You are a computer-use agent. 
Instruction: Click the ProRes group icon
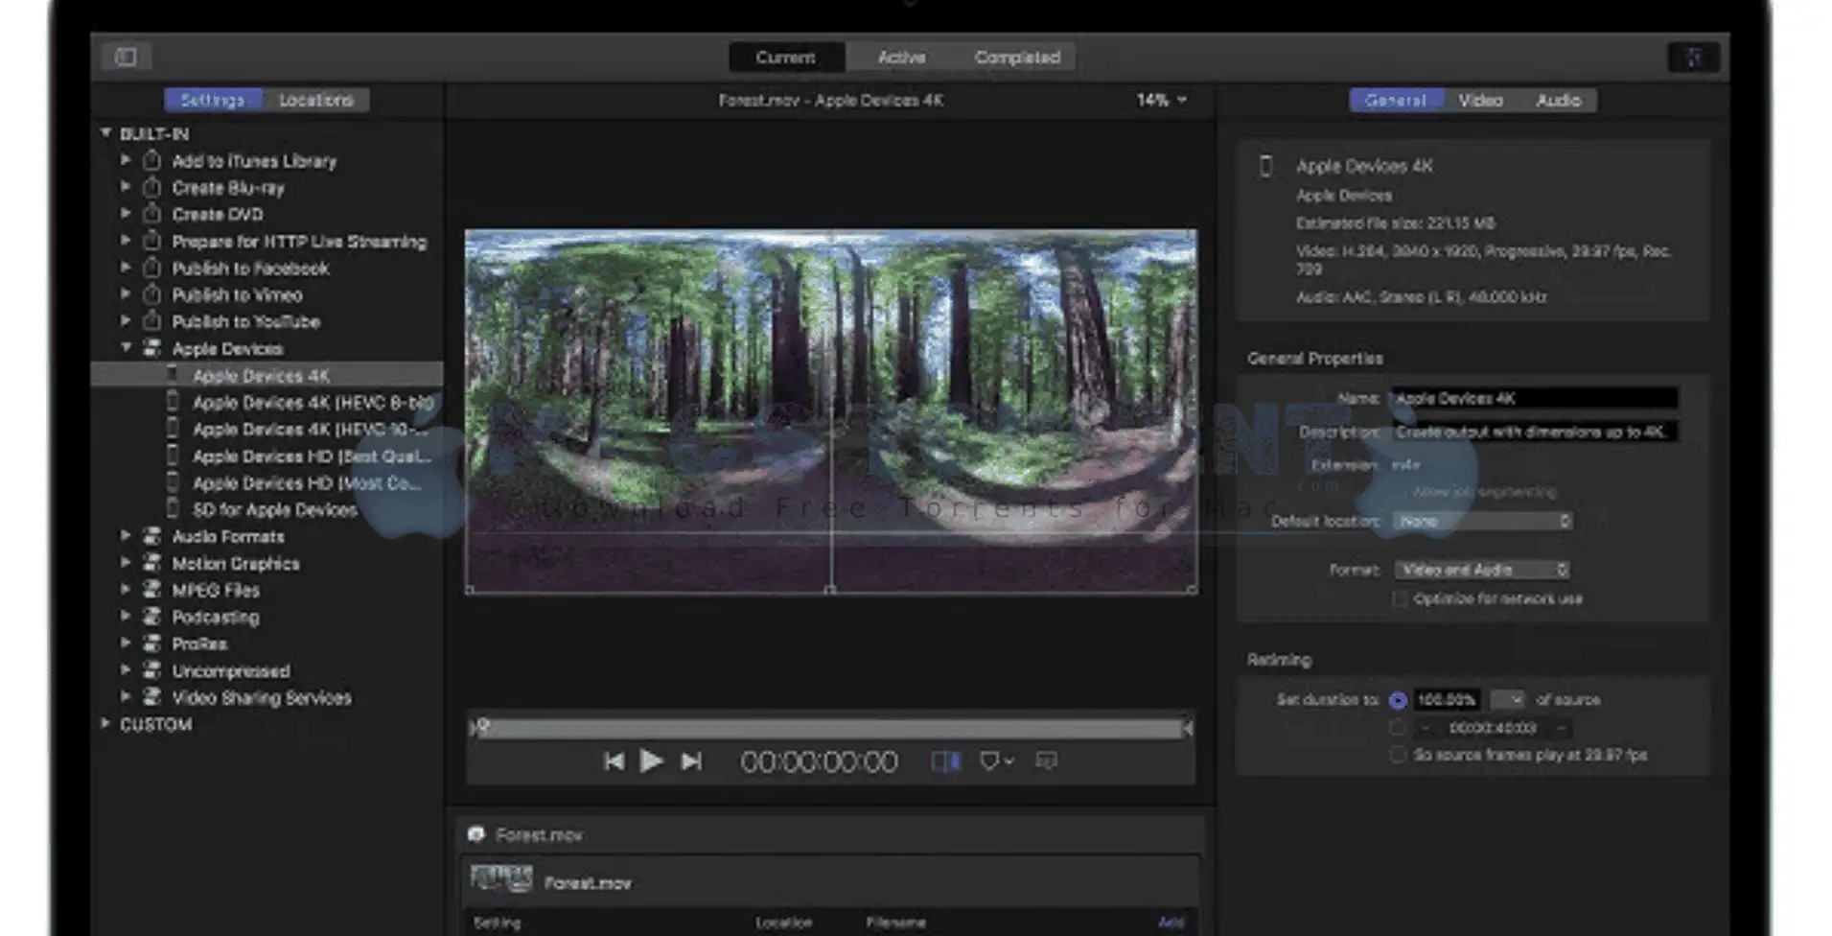pyautogui.click(x=151, y=643)
